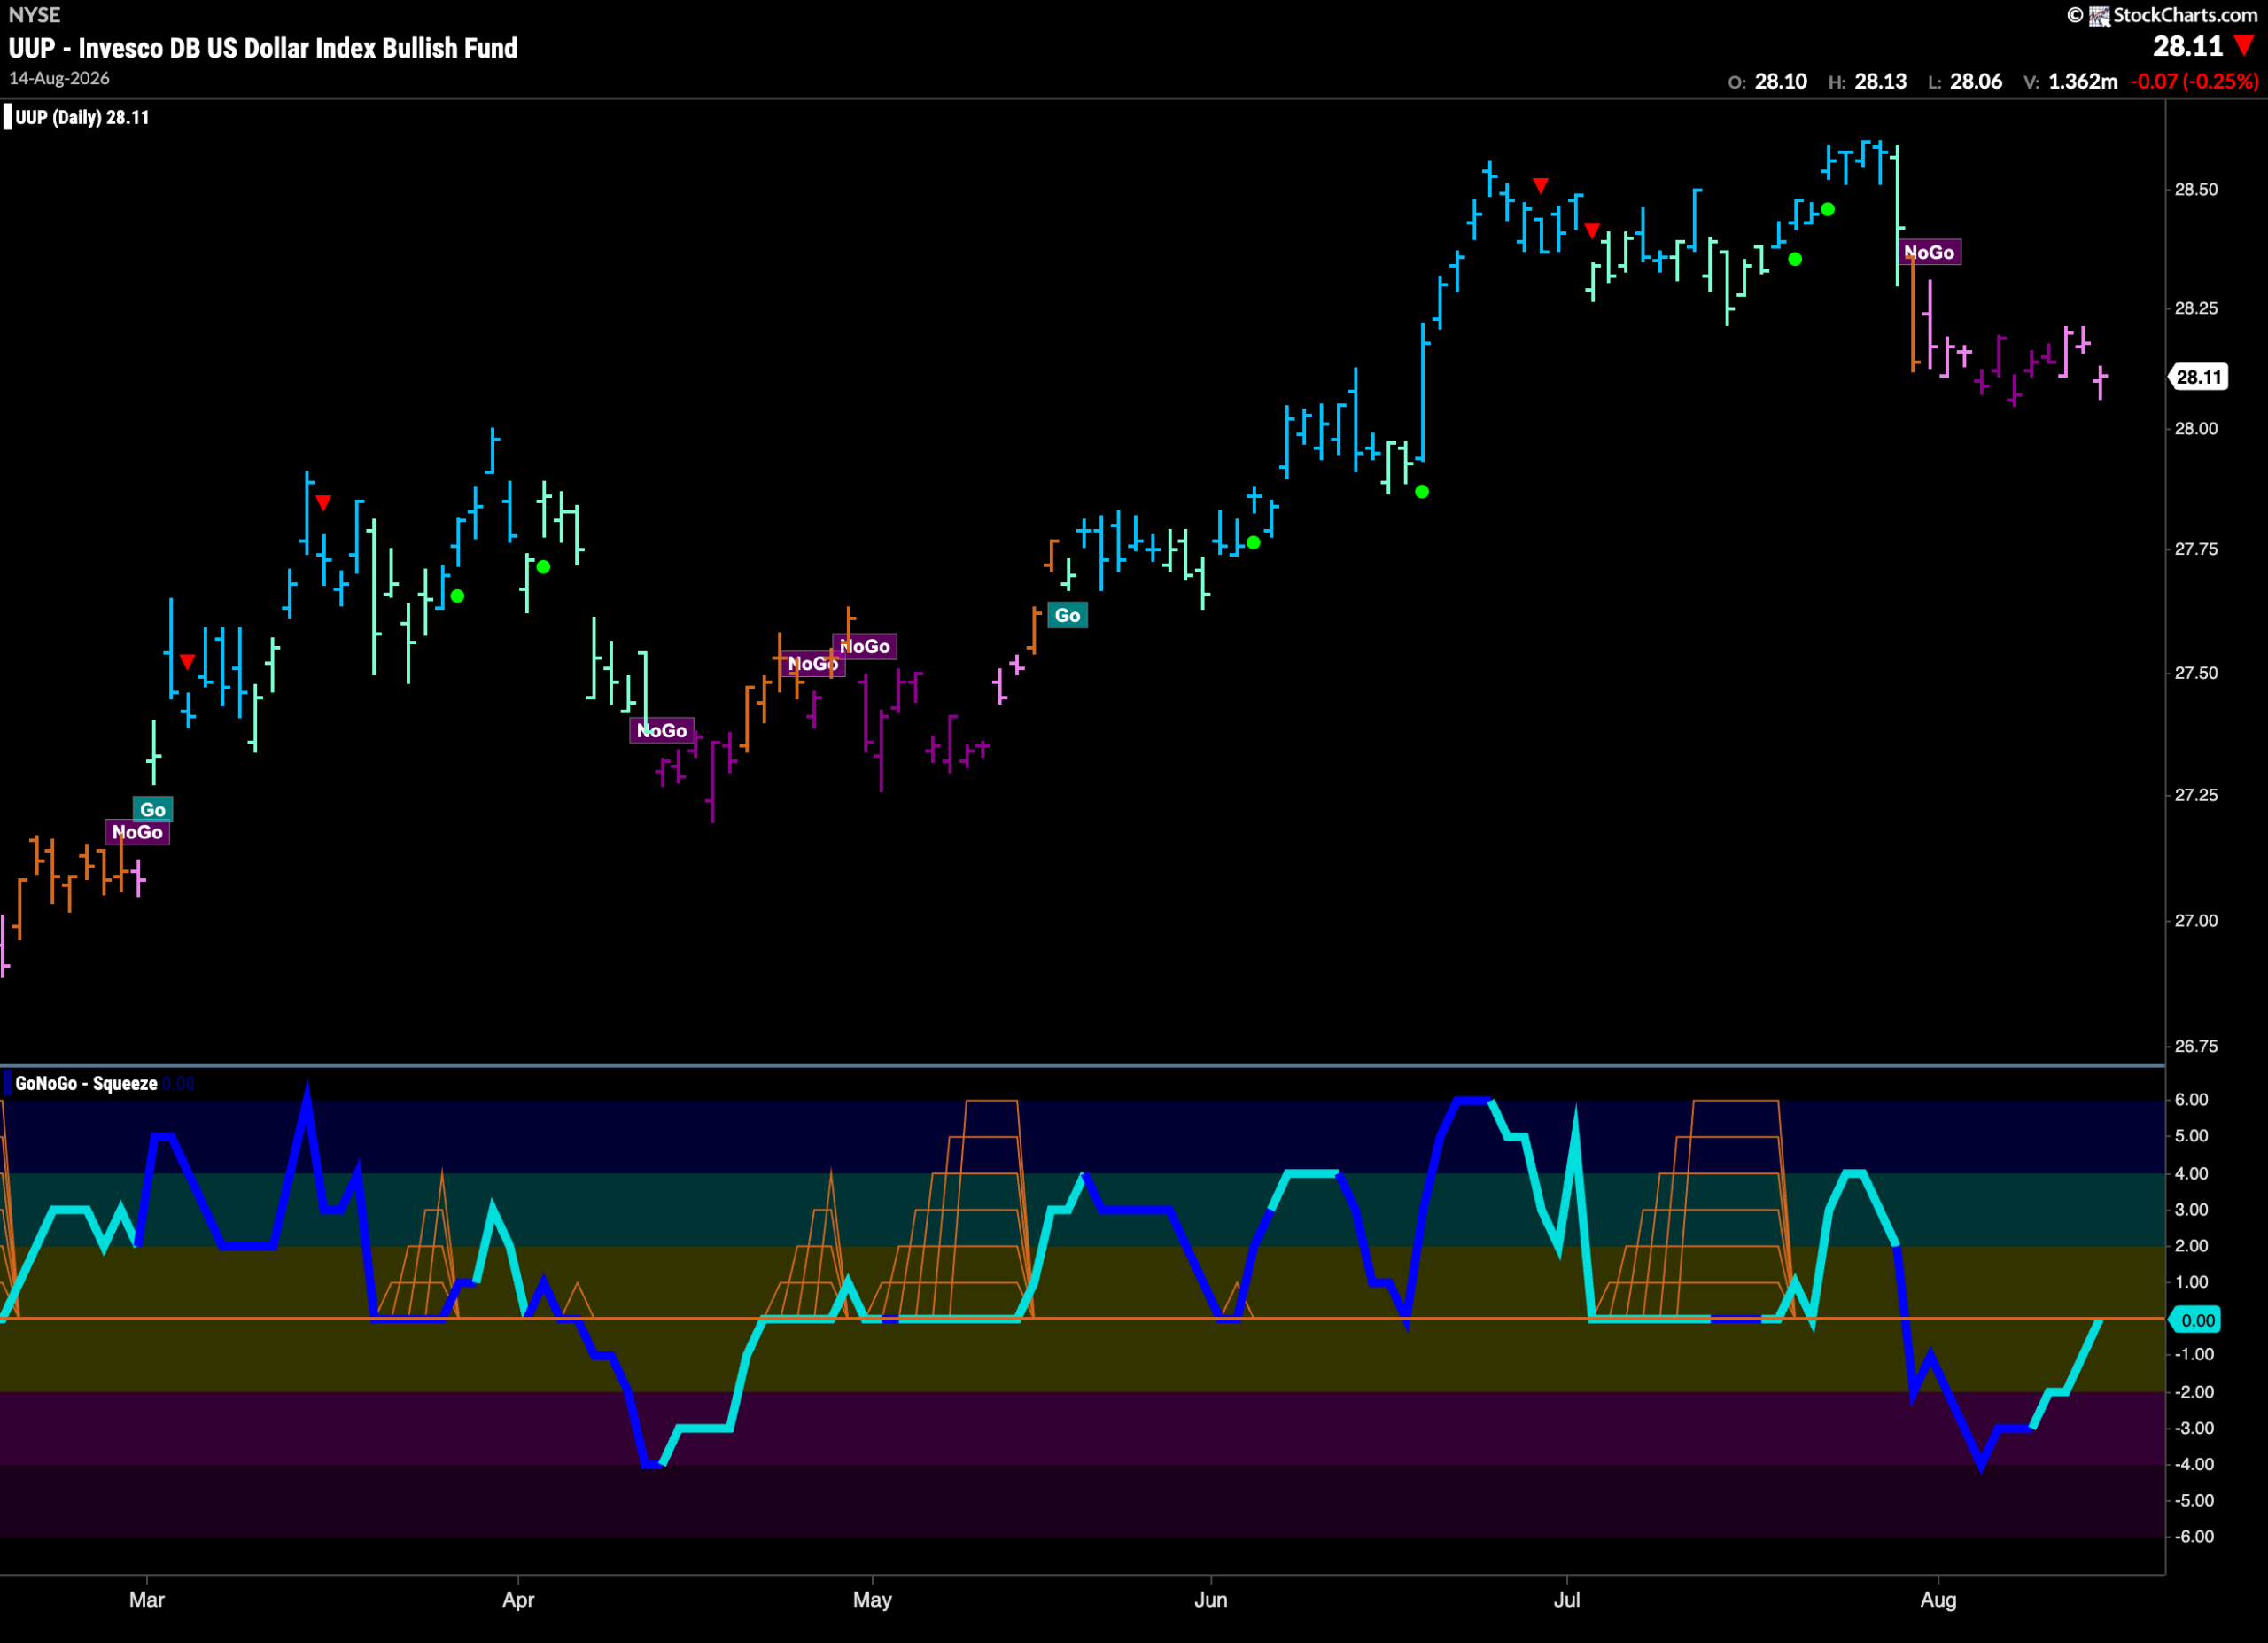Click the date 14-Aug-2026

[59, 78]
